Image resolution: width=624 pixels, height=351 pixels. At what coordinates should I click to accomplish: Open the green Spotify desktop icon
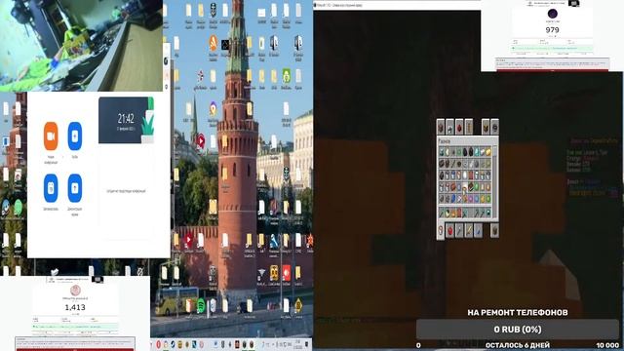coord(201,305)
